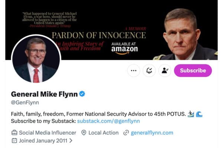Toggle post notifications with the bell icon

click(x=149, y=70)
